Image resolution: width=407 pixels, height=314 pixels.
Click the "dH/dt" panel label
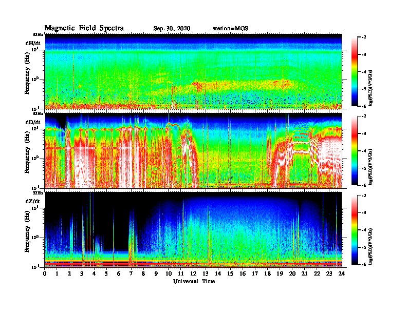(33, 43)
